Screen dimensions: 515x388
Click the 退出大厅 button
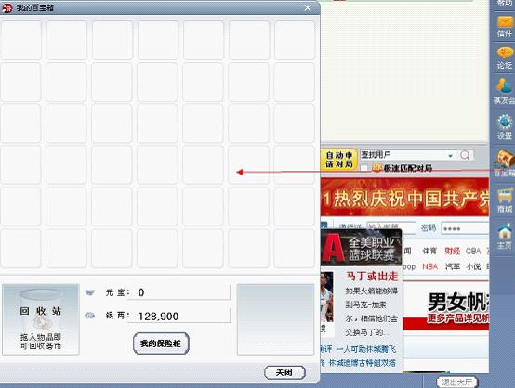click(456, 382)
